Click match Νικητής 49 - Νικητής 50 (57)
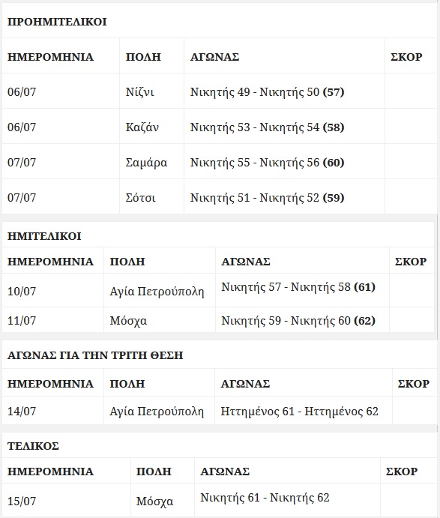Image resolution: width=440 pixels, height=518 pixels. (x=268, y=92)
